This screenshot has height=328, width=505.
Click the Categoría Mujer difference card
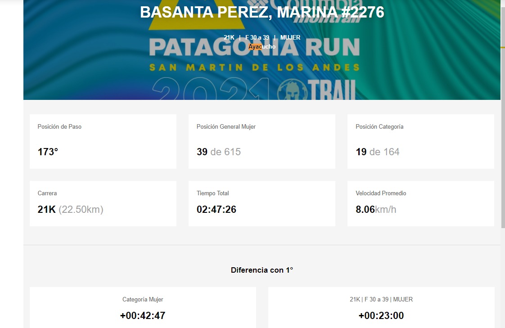143,308
